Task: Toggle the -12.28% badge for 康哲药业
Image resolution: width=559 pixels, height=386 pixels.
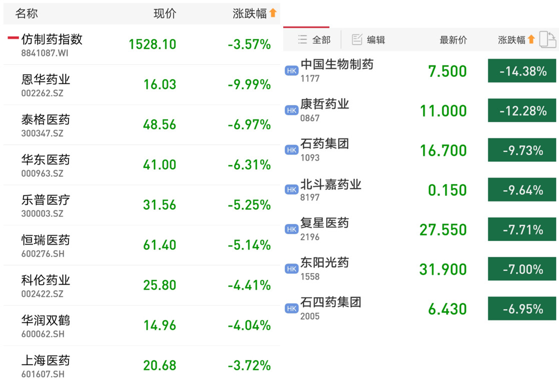Action: pos(522,110)
